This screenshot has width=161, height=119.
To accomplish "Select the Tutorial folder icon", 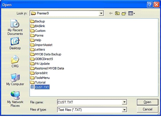I will tap(32, 82).
